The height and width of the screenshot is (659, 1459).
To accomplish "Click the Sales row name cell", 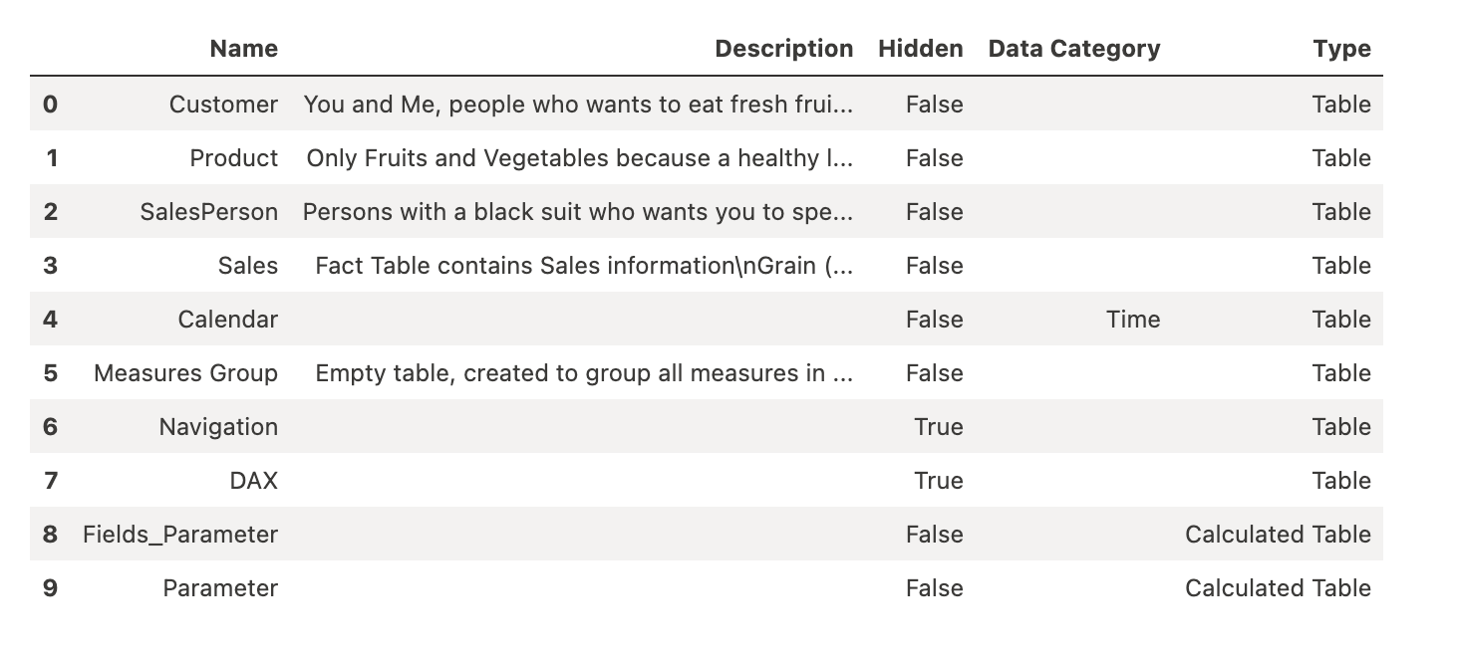I will coord(248,266).
